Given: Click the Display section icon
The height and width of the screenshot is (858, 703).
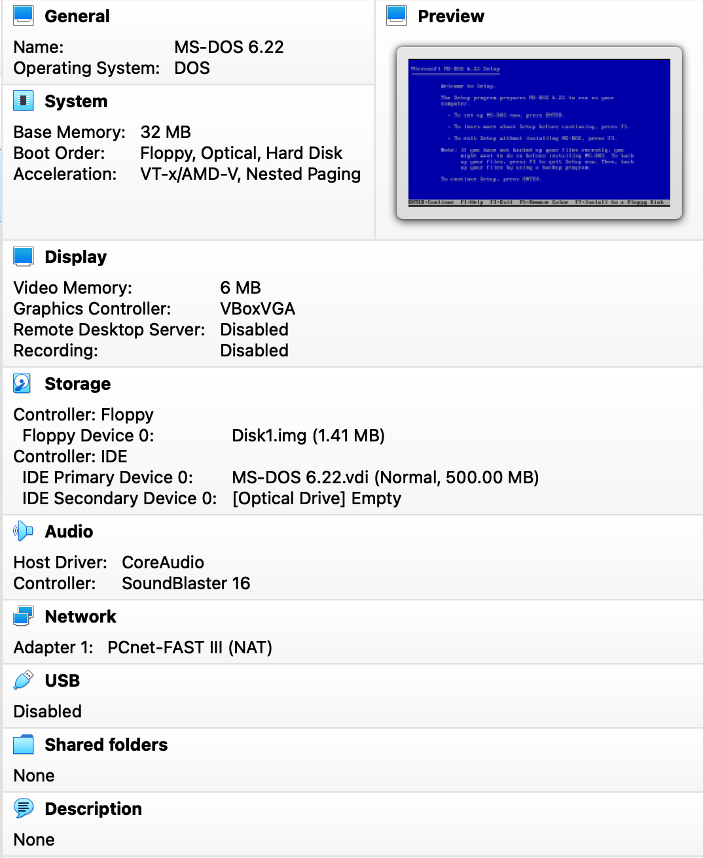Looking at the screenshot, I should tap(22, 256).
